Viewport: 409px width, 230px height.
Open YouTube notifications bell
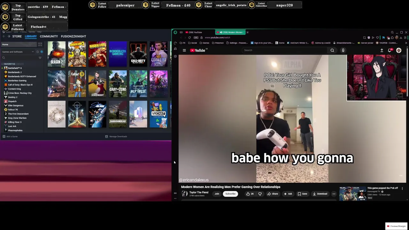(390, 50)
